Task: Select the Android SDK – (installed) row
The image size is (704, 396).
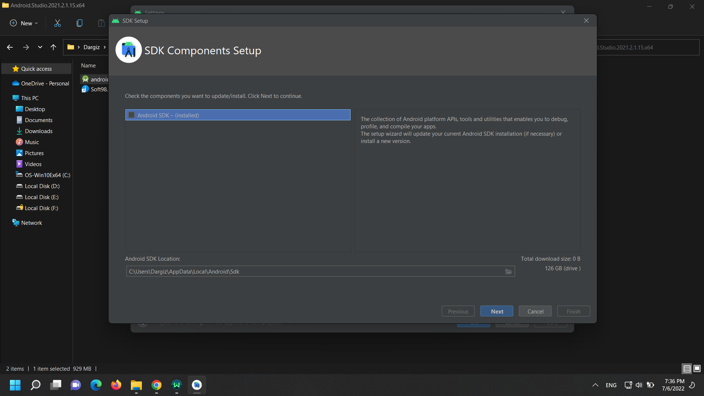Action: [x=238, y=115]
